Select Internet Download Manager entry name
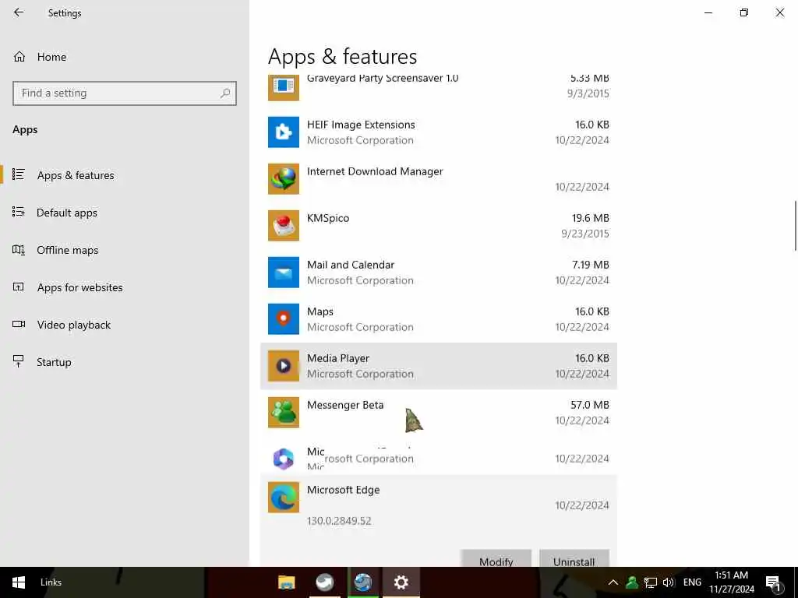The height and width of the screenshot is (598, 798). coord(375,171)
